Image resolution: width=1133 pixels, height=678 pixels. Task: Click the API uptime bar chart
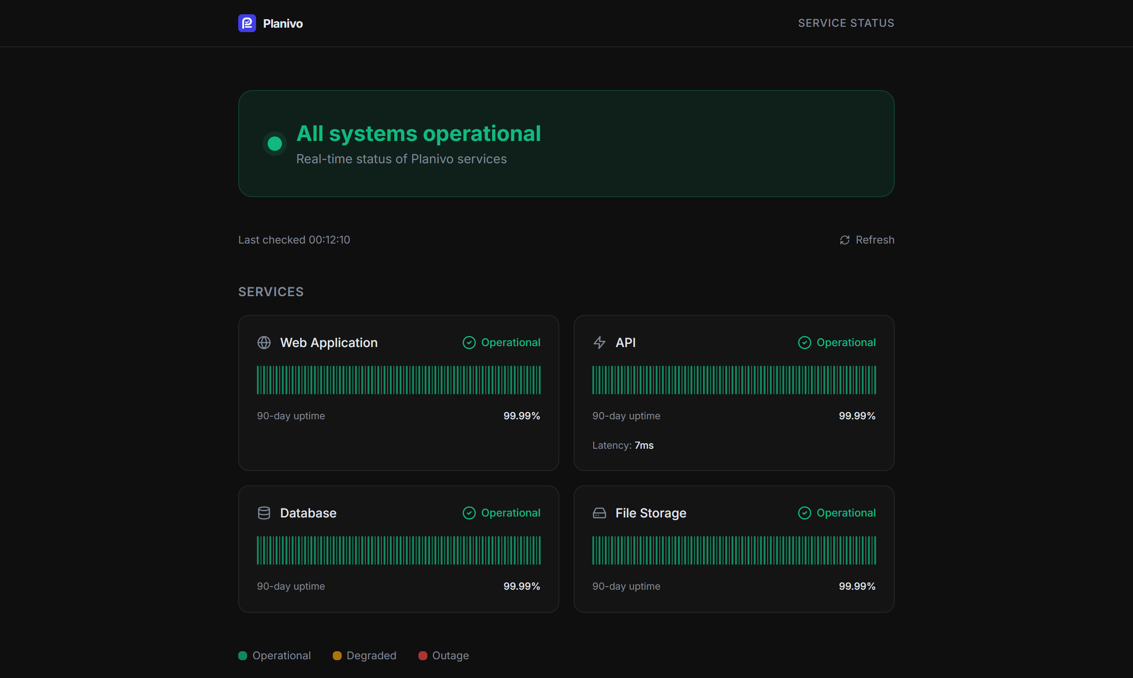click(x=734, y=380)
